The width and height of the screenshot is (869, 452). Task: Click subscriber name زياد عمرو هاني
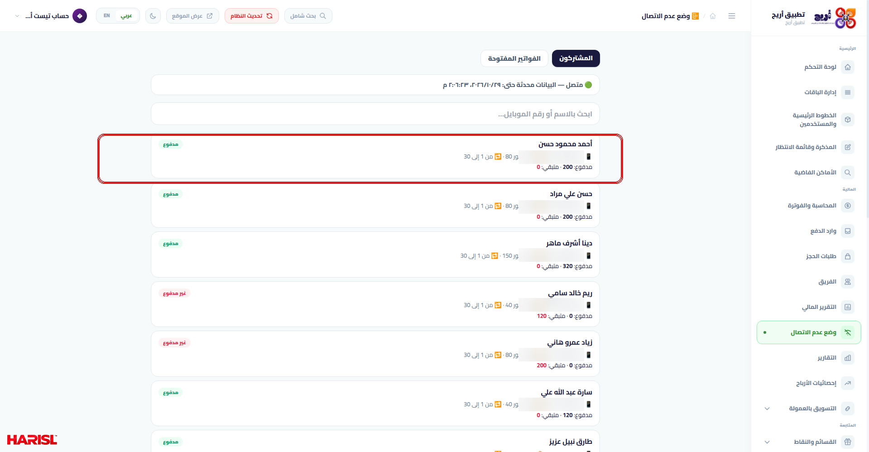(570, 342)
